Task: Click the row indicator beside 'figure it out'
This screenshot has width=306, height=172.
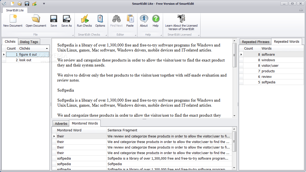Action: 4,55
